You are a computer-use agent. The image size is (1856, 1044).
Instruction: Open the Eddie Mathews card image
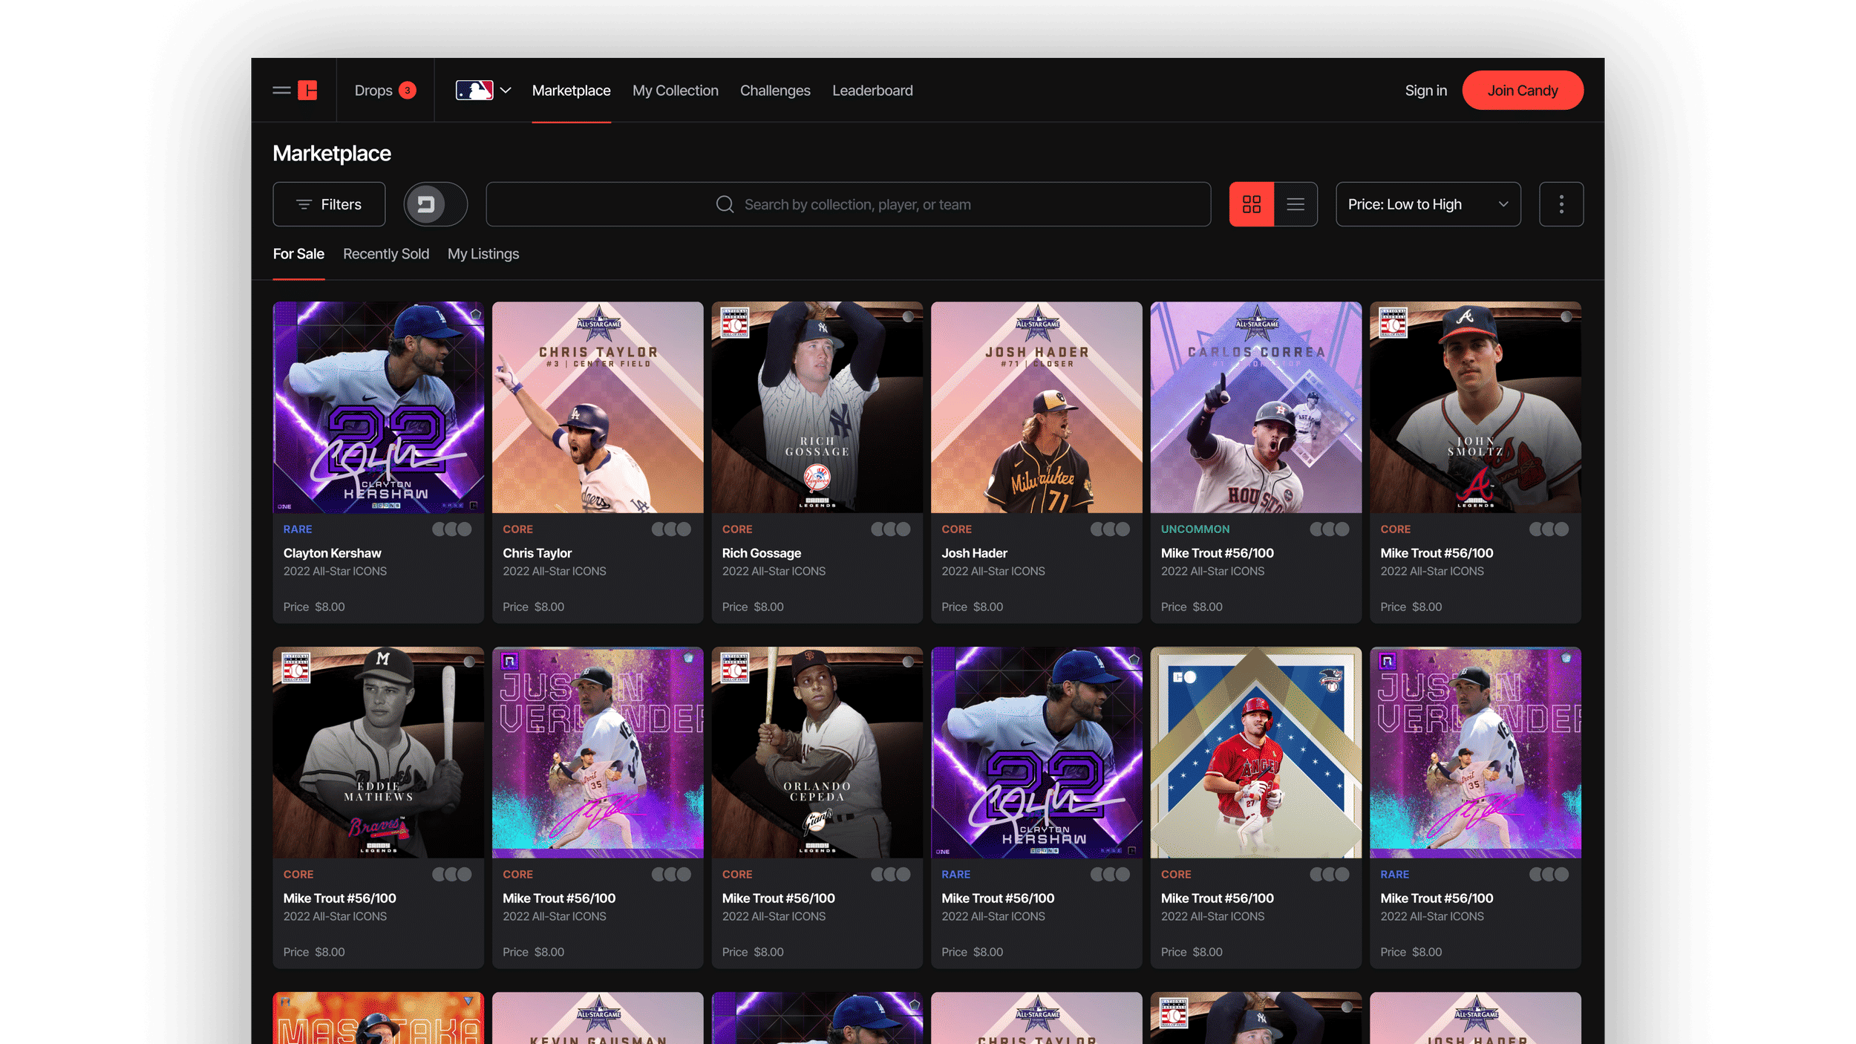pos(378,752)
